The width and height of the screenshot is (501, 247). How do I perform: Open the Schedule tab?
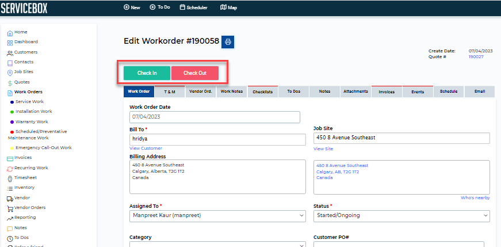click(449, 92)
